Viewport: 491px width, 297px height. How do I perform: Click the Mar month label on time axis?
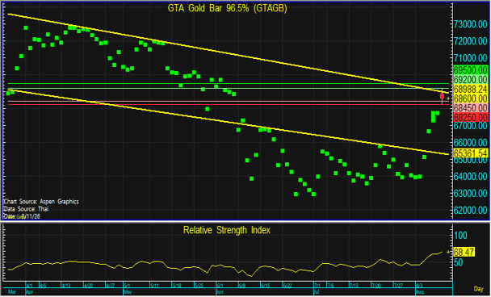(x=12, y=292)
